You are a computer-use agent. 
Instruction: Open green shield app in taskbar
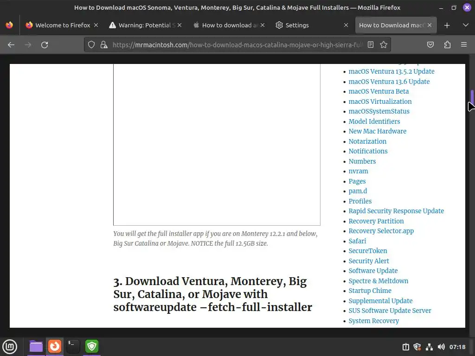[92, 347]
